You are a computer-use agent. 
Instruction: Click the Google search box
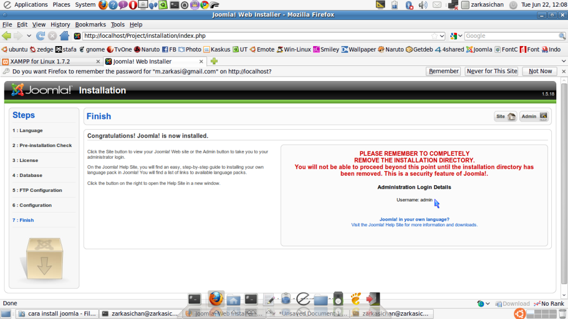[x=512, y=36]
